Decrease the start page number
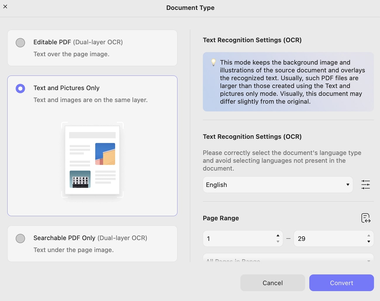The width and height of the screenshot is (380, 301). point(278,242)
